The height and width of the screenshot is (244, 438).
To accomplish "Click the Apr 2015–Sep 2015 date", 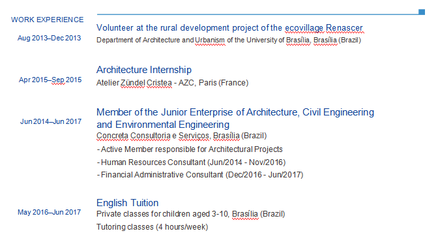I will tap(50, 80).
